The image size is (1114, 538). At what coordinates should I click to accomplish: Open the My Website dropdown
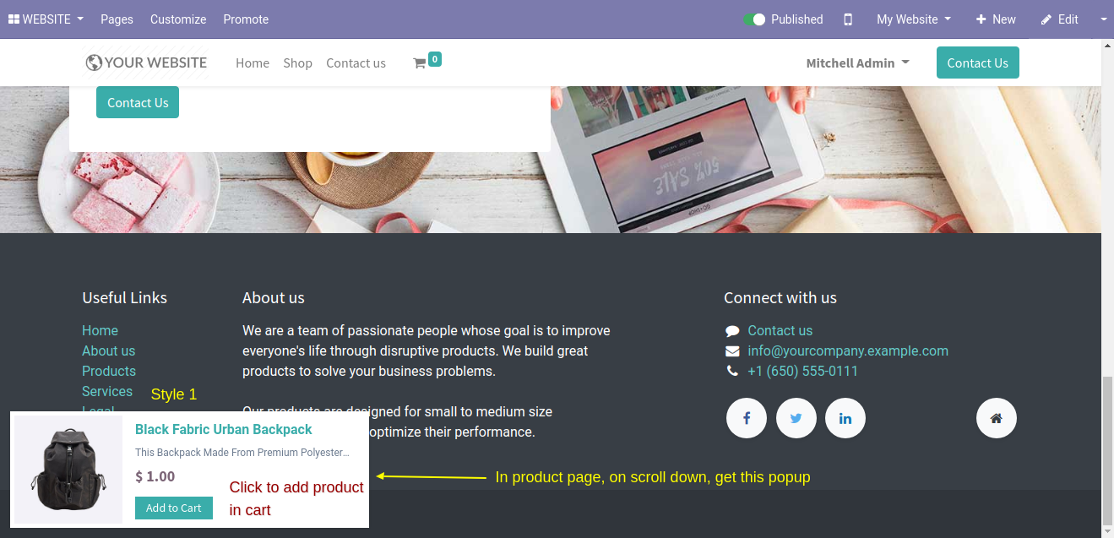click(x=914, y=19)
